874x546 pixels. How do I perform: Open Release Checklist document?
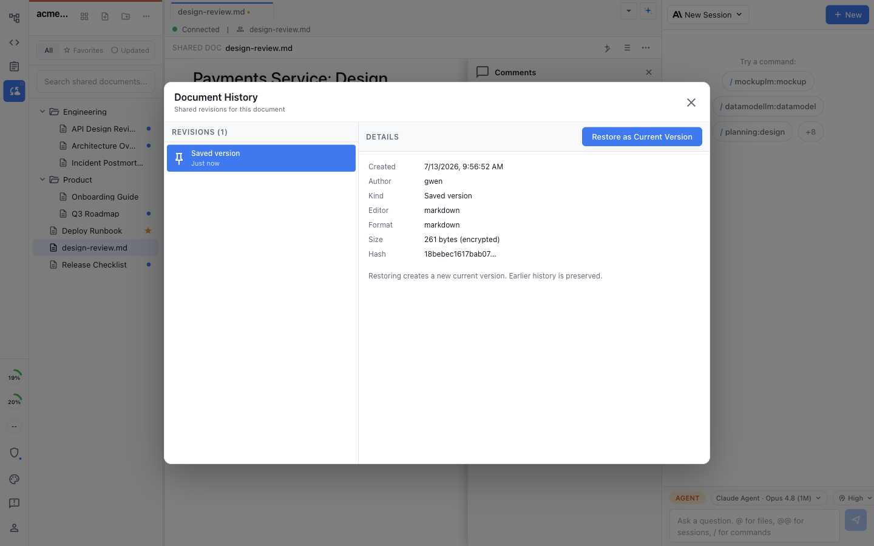(95, 265)
